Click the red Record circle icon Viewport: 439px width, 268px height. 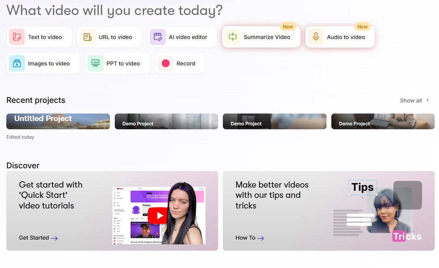coord(166,63)
